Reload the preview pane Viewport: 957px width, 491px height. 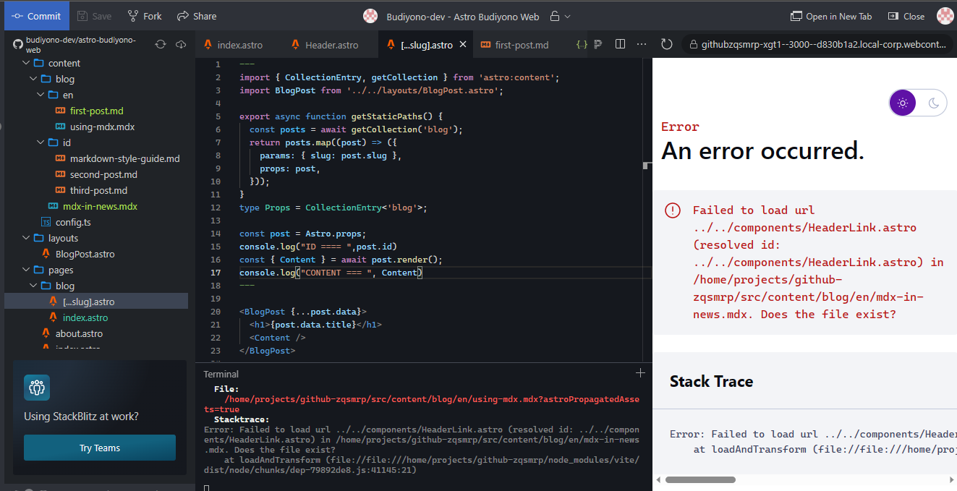(666, 43)
